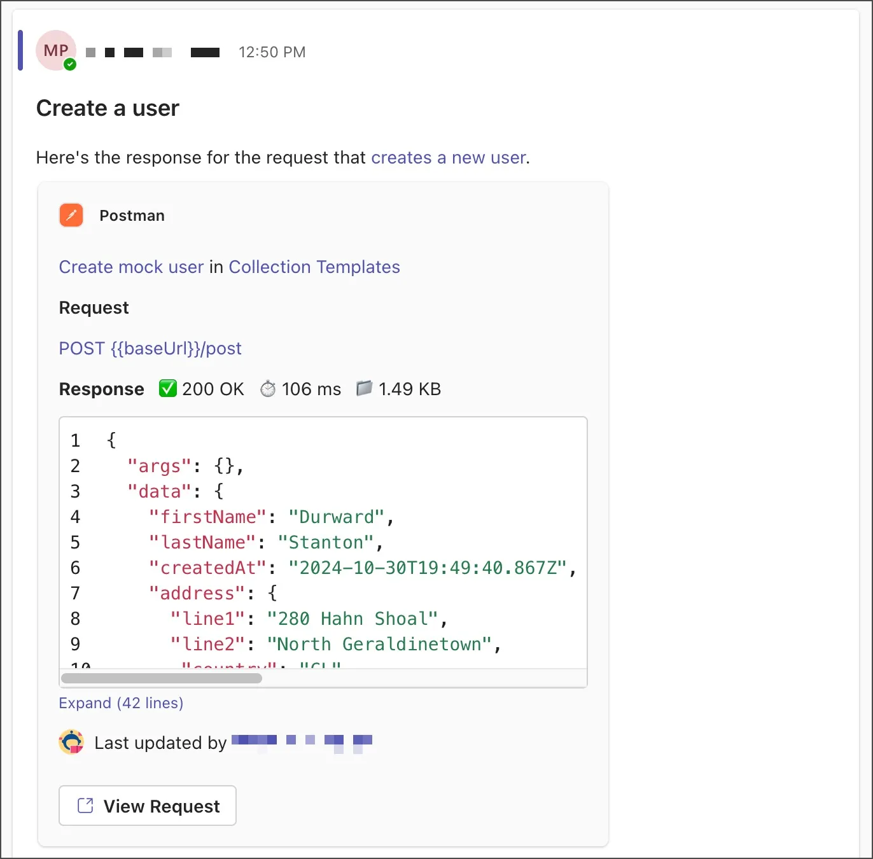
Task: Click the orange Postman app icon
Action: tap(71, 215)
